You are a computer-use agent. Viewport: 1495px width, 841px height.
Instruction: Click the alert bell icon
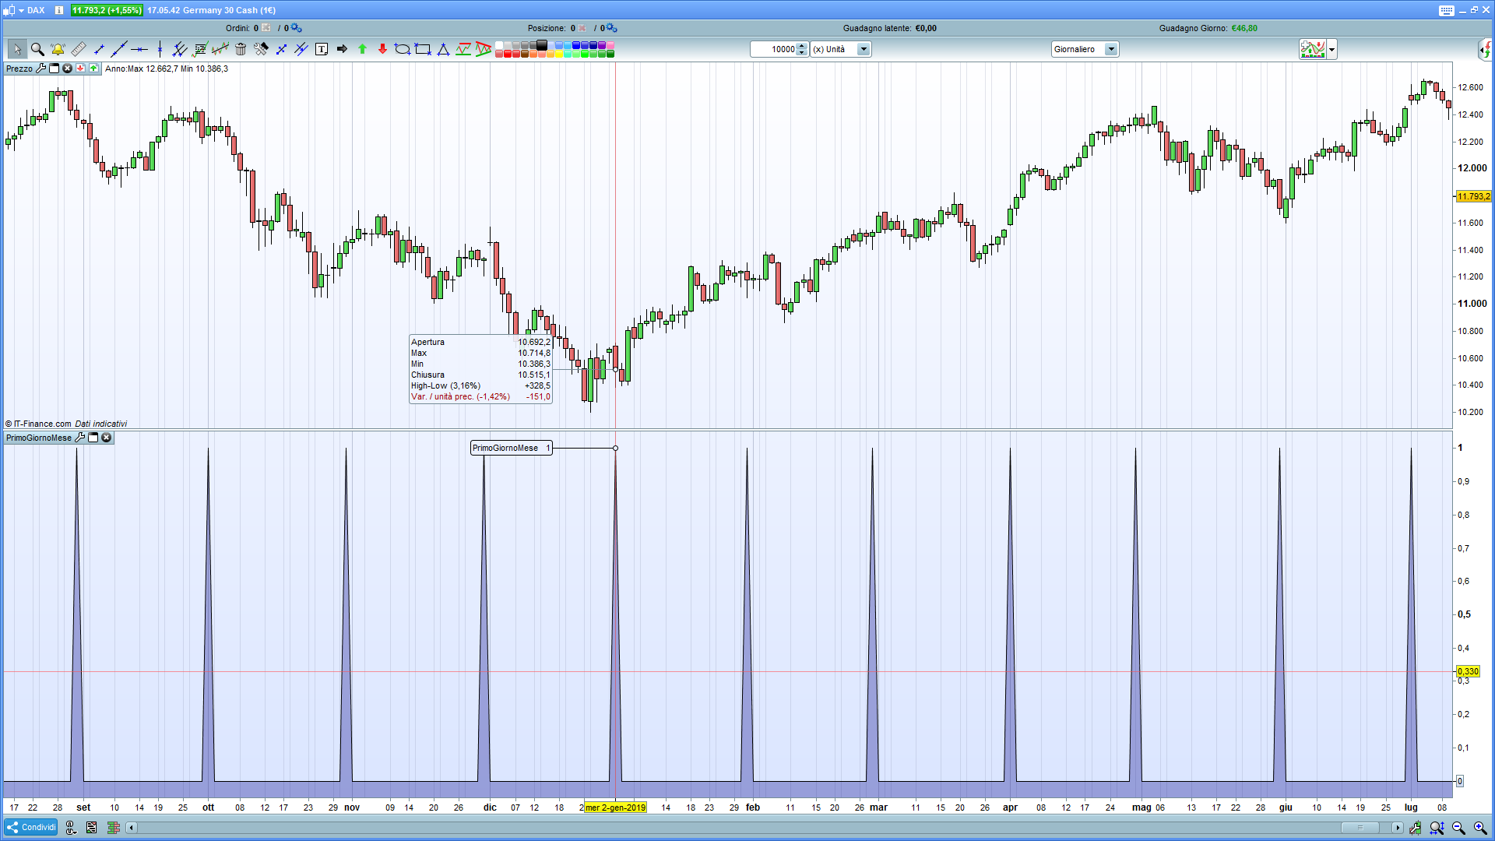pos(58,49)
